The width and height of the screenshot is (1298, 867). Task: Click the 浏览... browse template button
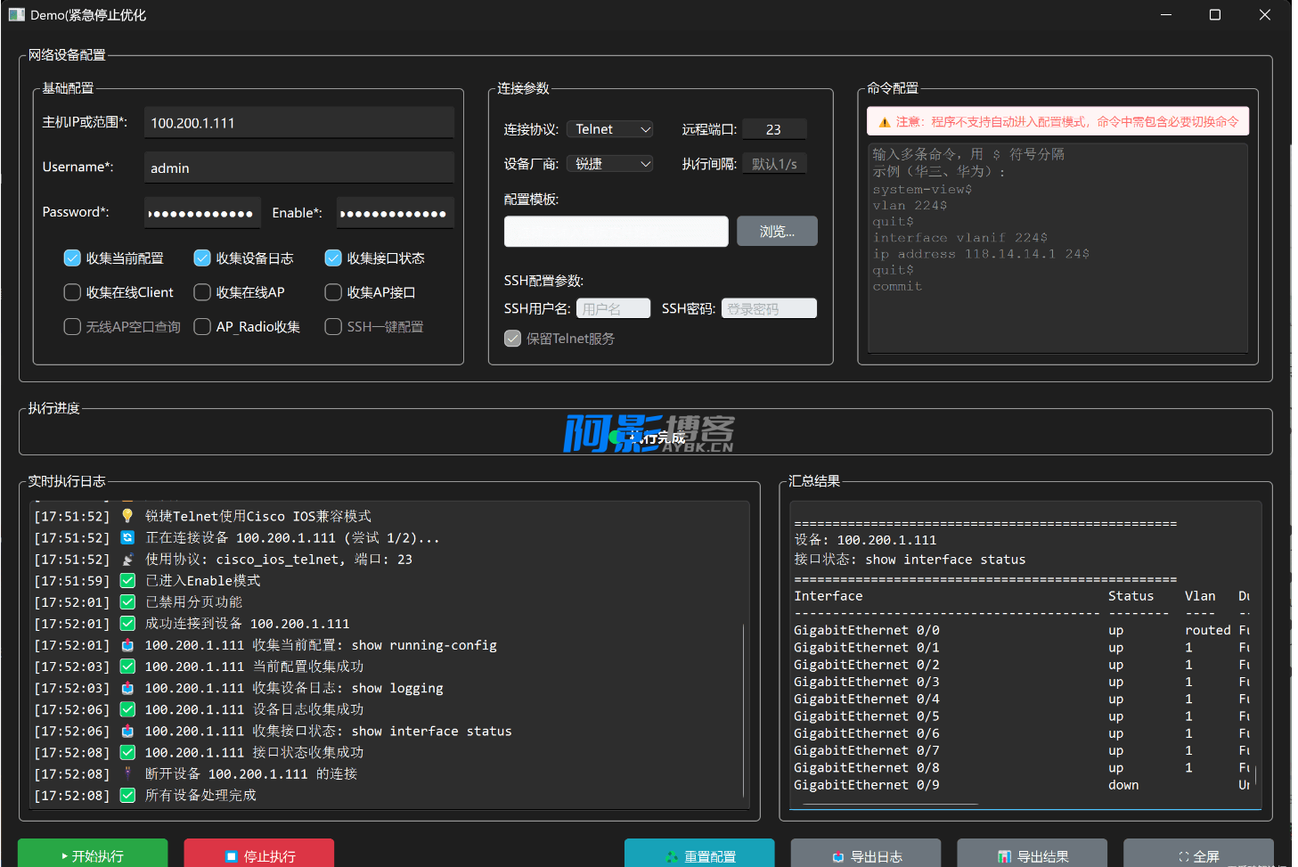click(776, 232)
